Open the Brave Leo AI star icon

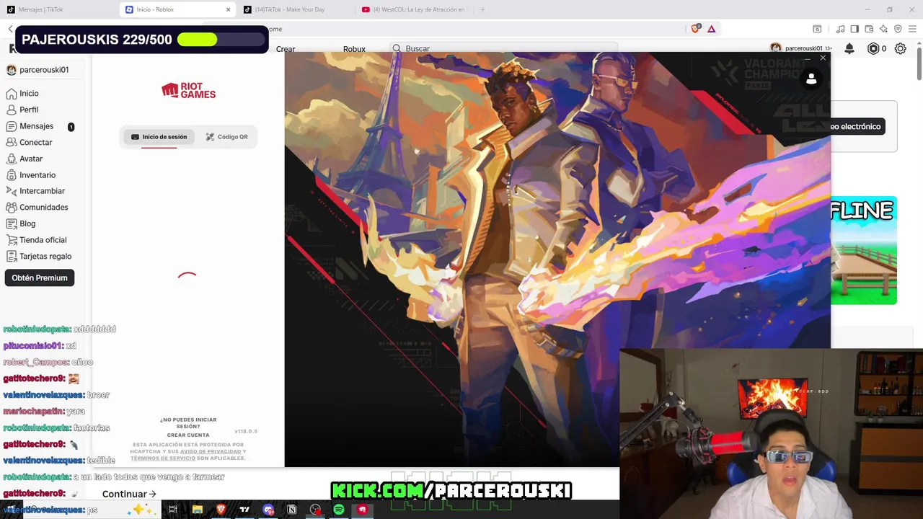click(883, 29)
